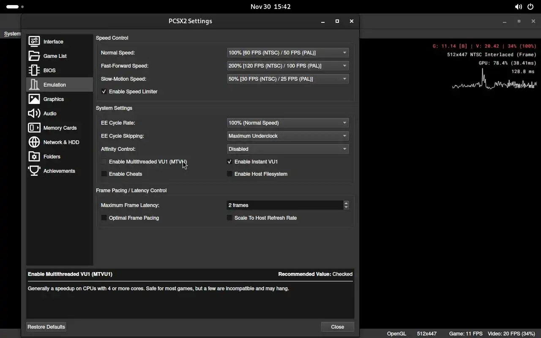The height and width of the screenshot is (338, 541).
Task: Click the Game: 11 FPS status text
Action: coord(466,333)
